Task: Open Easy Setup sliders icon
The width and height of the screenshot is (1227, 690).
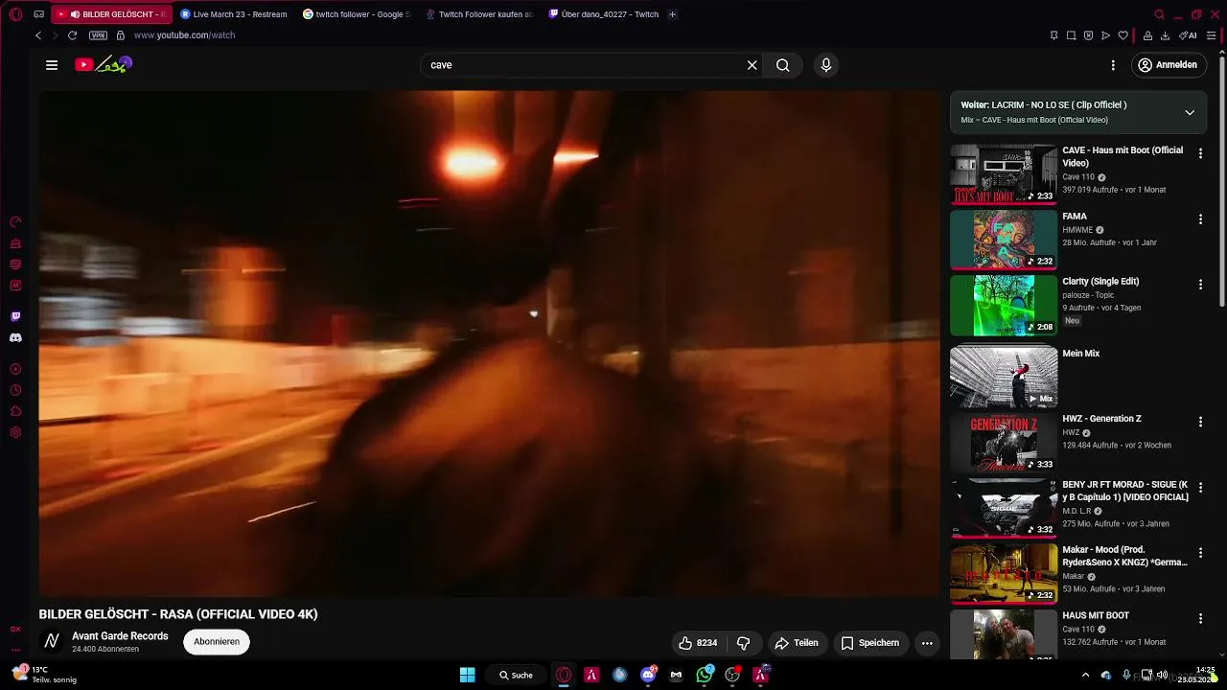Action: point(1212,35)
